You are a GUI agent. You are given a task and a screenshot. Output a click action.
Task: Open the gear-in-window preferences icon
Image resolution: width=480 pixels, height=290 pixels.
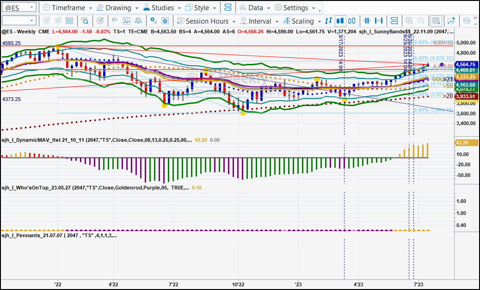[165, 21]
